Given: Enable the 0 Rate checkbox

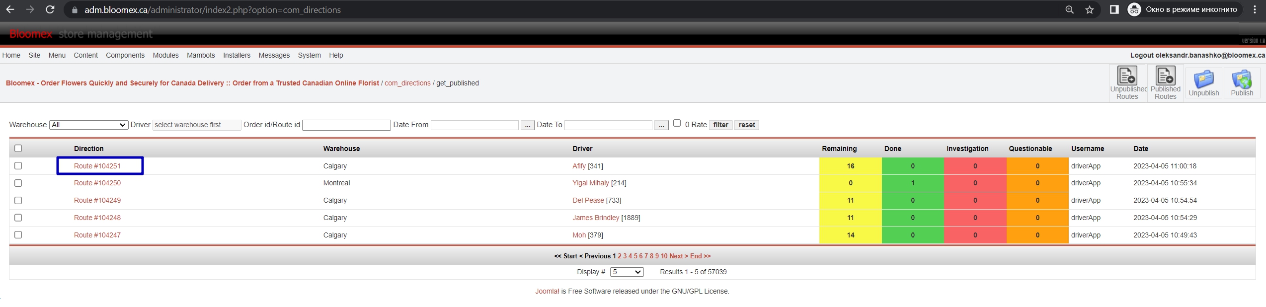Looking at the screenshot, I should 677,123.
